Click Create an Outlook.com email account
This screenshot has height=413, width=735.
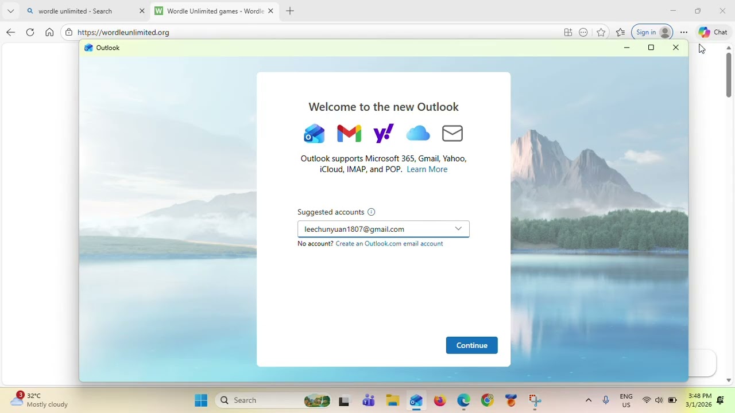pyautogui.click(x=389, y=244)
